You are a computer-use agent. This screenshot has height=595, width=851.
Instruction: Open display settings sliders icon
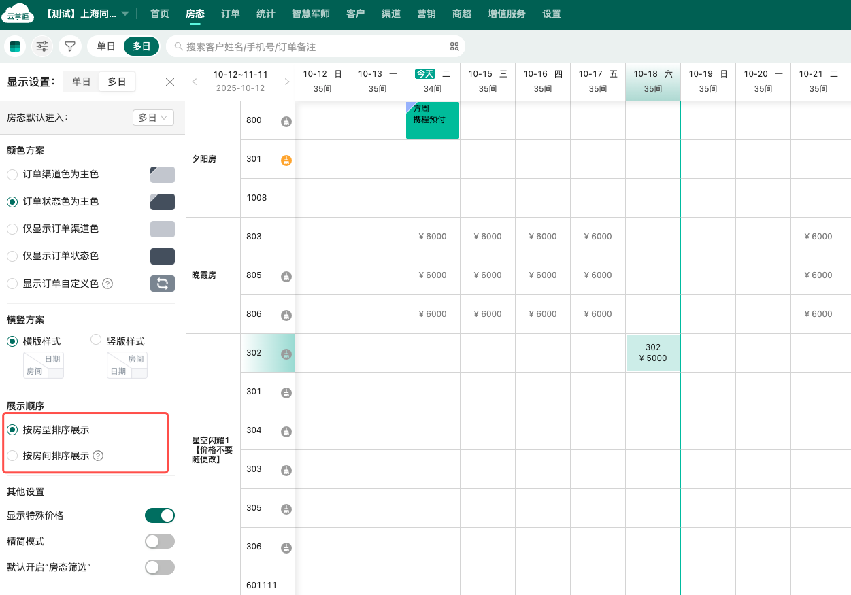pyautogui.click(x=42, y=46)
